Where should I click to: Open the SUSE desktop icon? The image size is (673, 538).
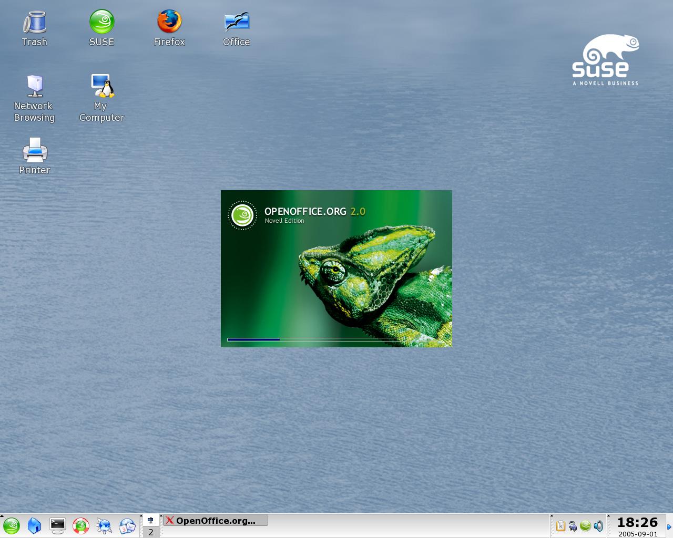[101, 29]
